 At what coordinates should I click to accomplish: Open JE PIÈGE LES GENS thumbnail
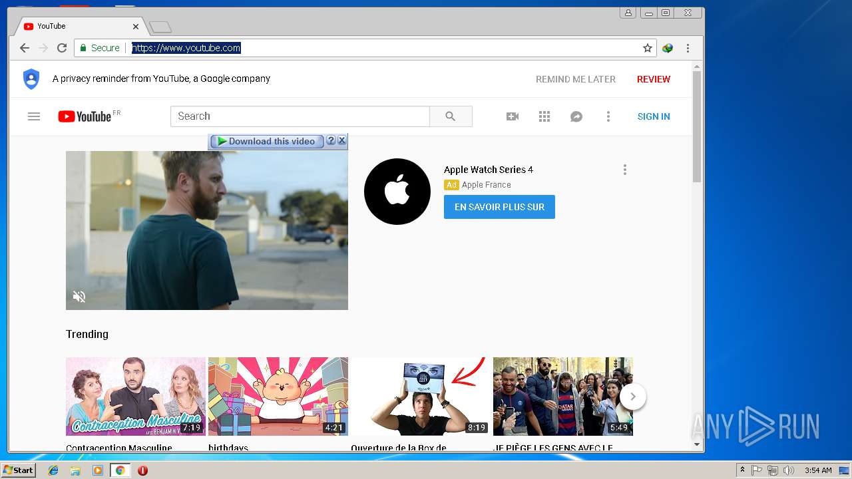[563, 397]
